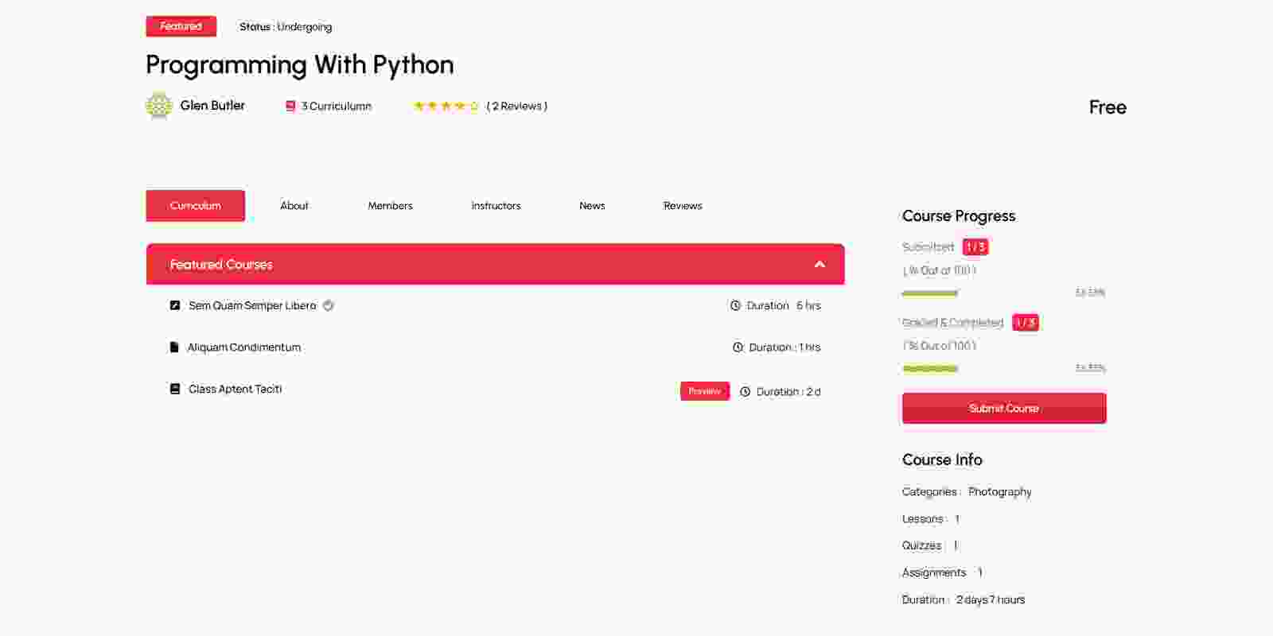Click Glen Butler's avatar image
Image resolution: width=1273 pixels, height=636 pixels.
159,106
